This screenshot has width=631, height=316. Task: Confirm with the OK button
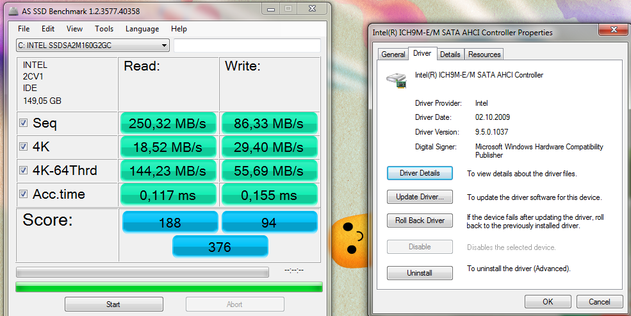(548, 301)
